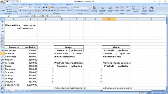
Task: Open Programador ribbon tab
Action: tap(69, 4)
